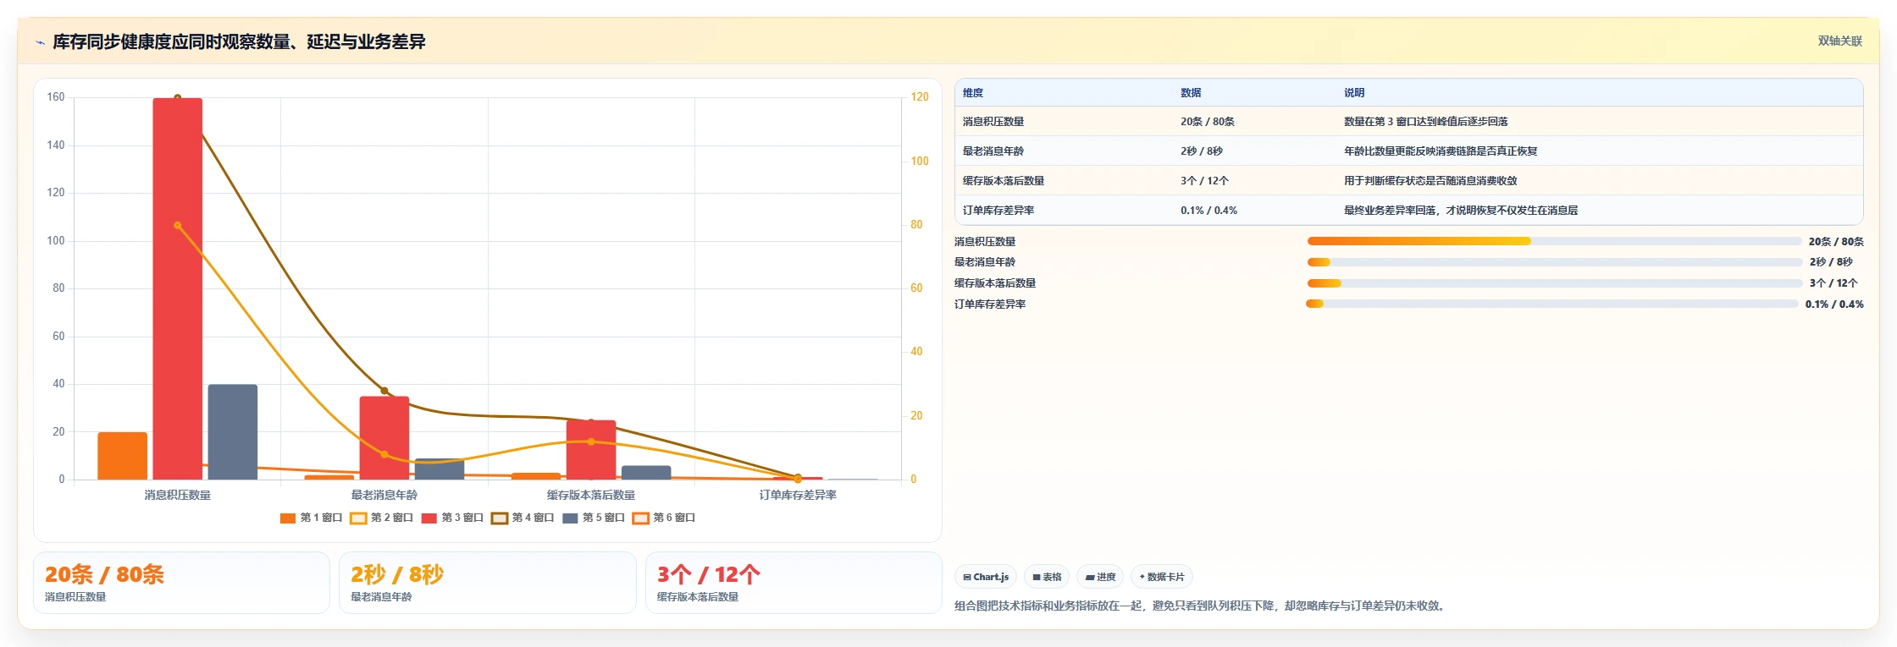The image size is (1897, 647).
Task: Click the 表格 tag chip
Action: 1047,577
